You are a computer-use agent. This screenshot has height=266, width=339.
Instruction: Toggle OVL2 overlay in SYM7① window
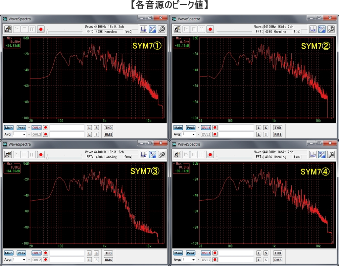[36, 134]
